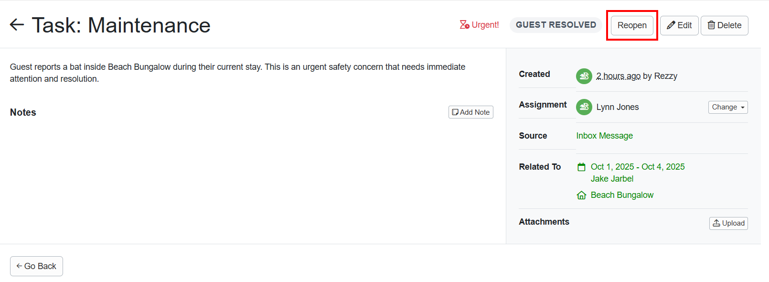Click the assignee name Lynn Jones
Image resolution: width=769 pixels, height=282 pixels.
coord(617,107)
